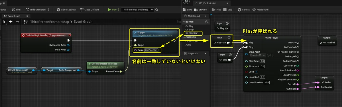This screenshot has width=342, height=107.
Task: Click the Return Value output pin
Action: coord(121,71)
